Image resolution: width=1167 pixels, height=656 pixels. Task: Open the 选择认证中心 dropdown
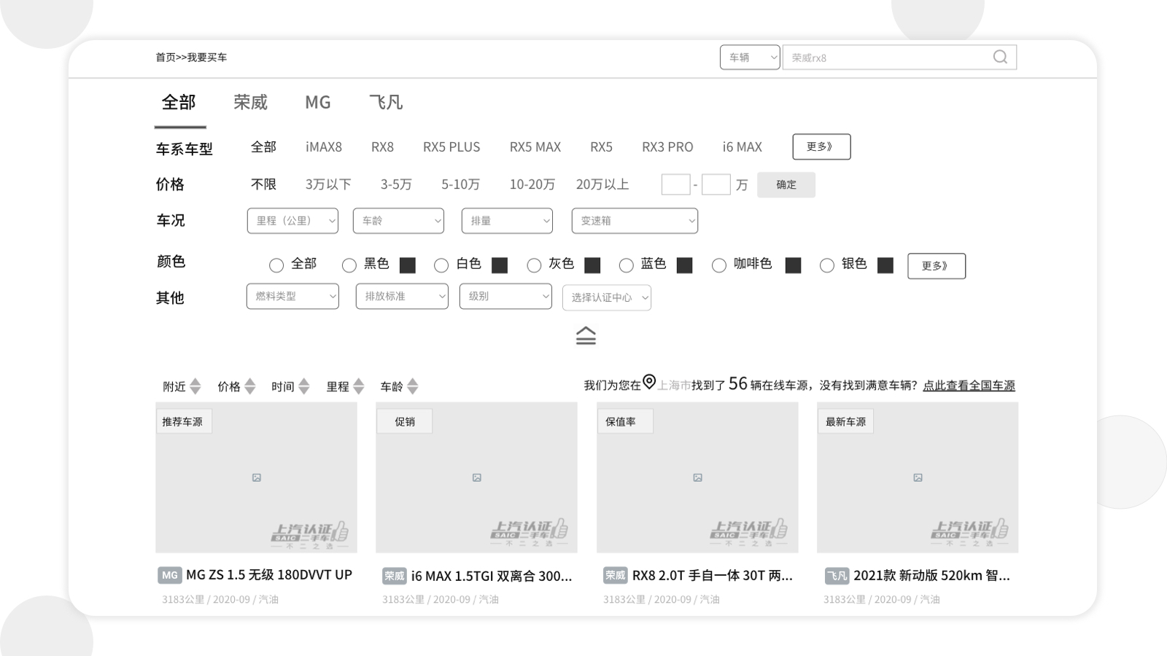coord(607,297)
